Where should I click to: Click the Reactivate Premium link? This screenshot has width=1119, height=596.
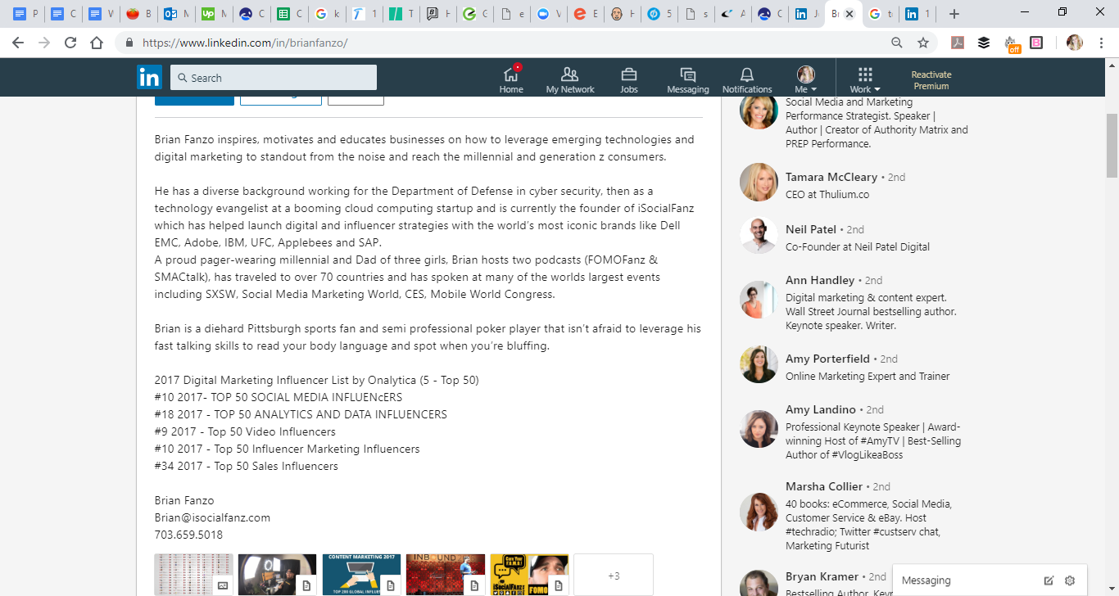click(931, 80)
